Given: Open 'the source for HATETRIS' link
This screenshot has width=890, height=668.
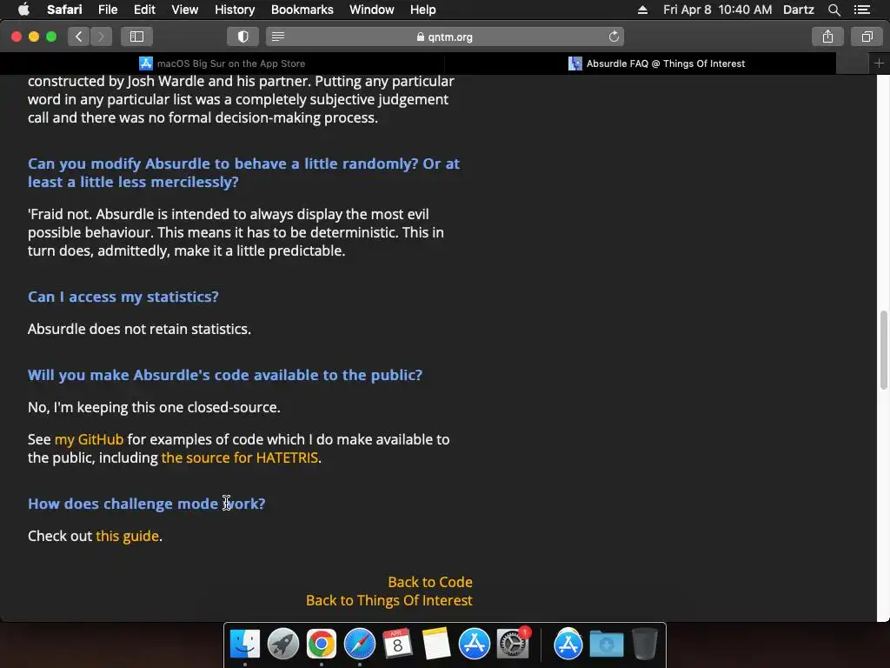Looking at the screenshot, I should tap(240, 458).
